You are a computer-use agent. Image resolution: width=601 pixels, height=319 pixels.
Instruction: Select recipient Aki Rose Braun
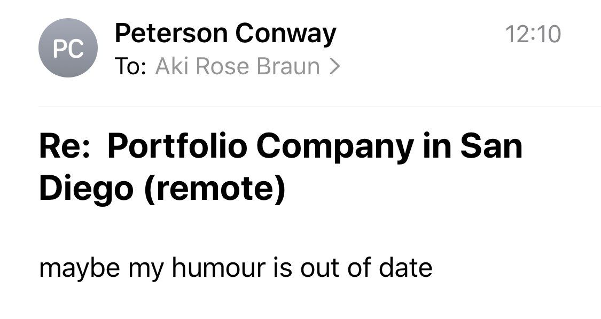[x=237, y=67]
